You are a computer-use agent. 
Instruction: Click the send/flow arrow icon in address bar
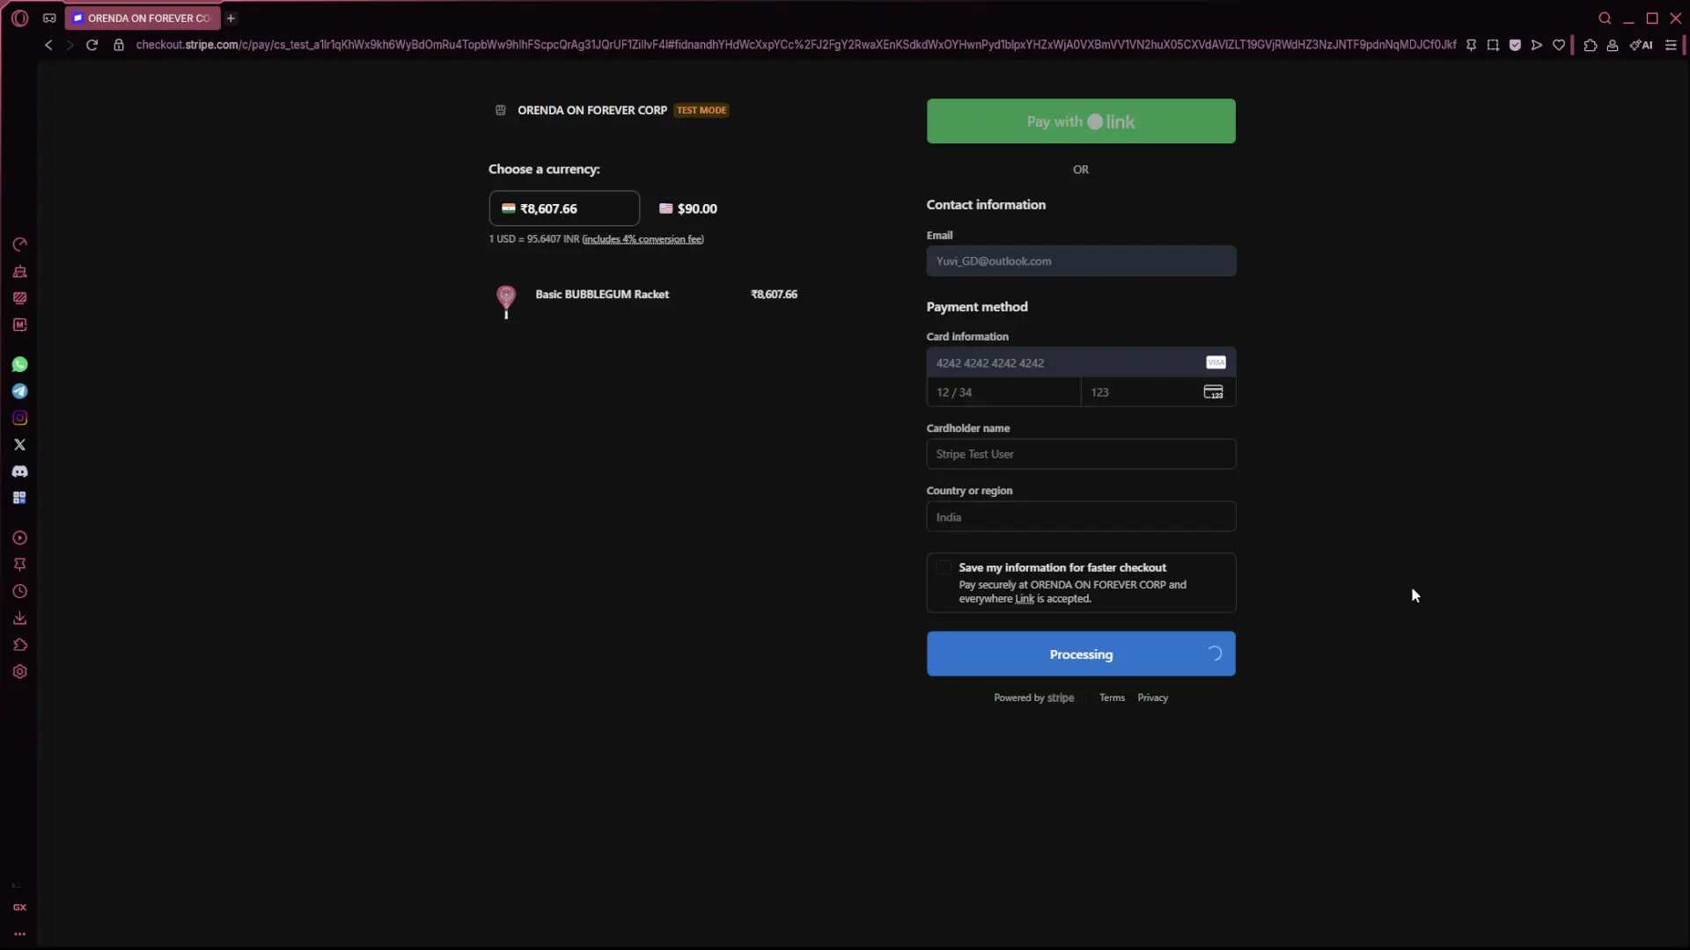(1537, 45)
